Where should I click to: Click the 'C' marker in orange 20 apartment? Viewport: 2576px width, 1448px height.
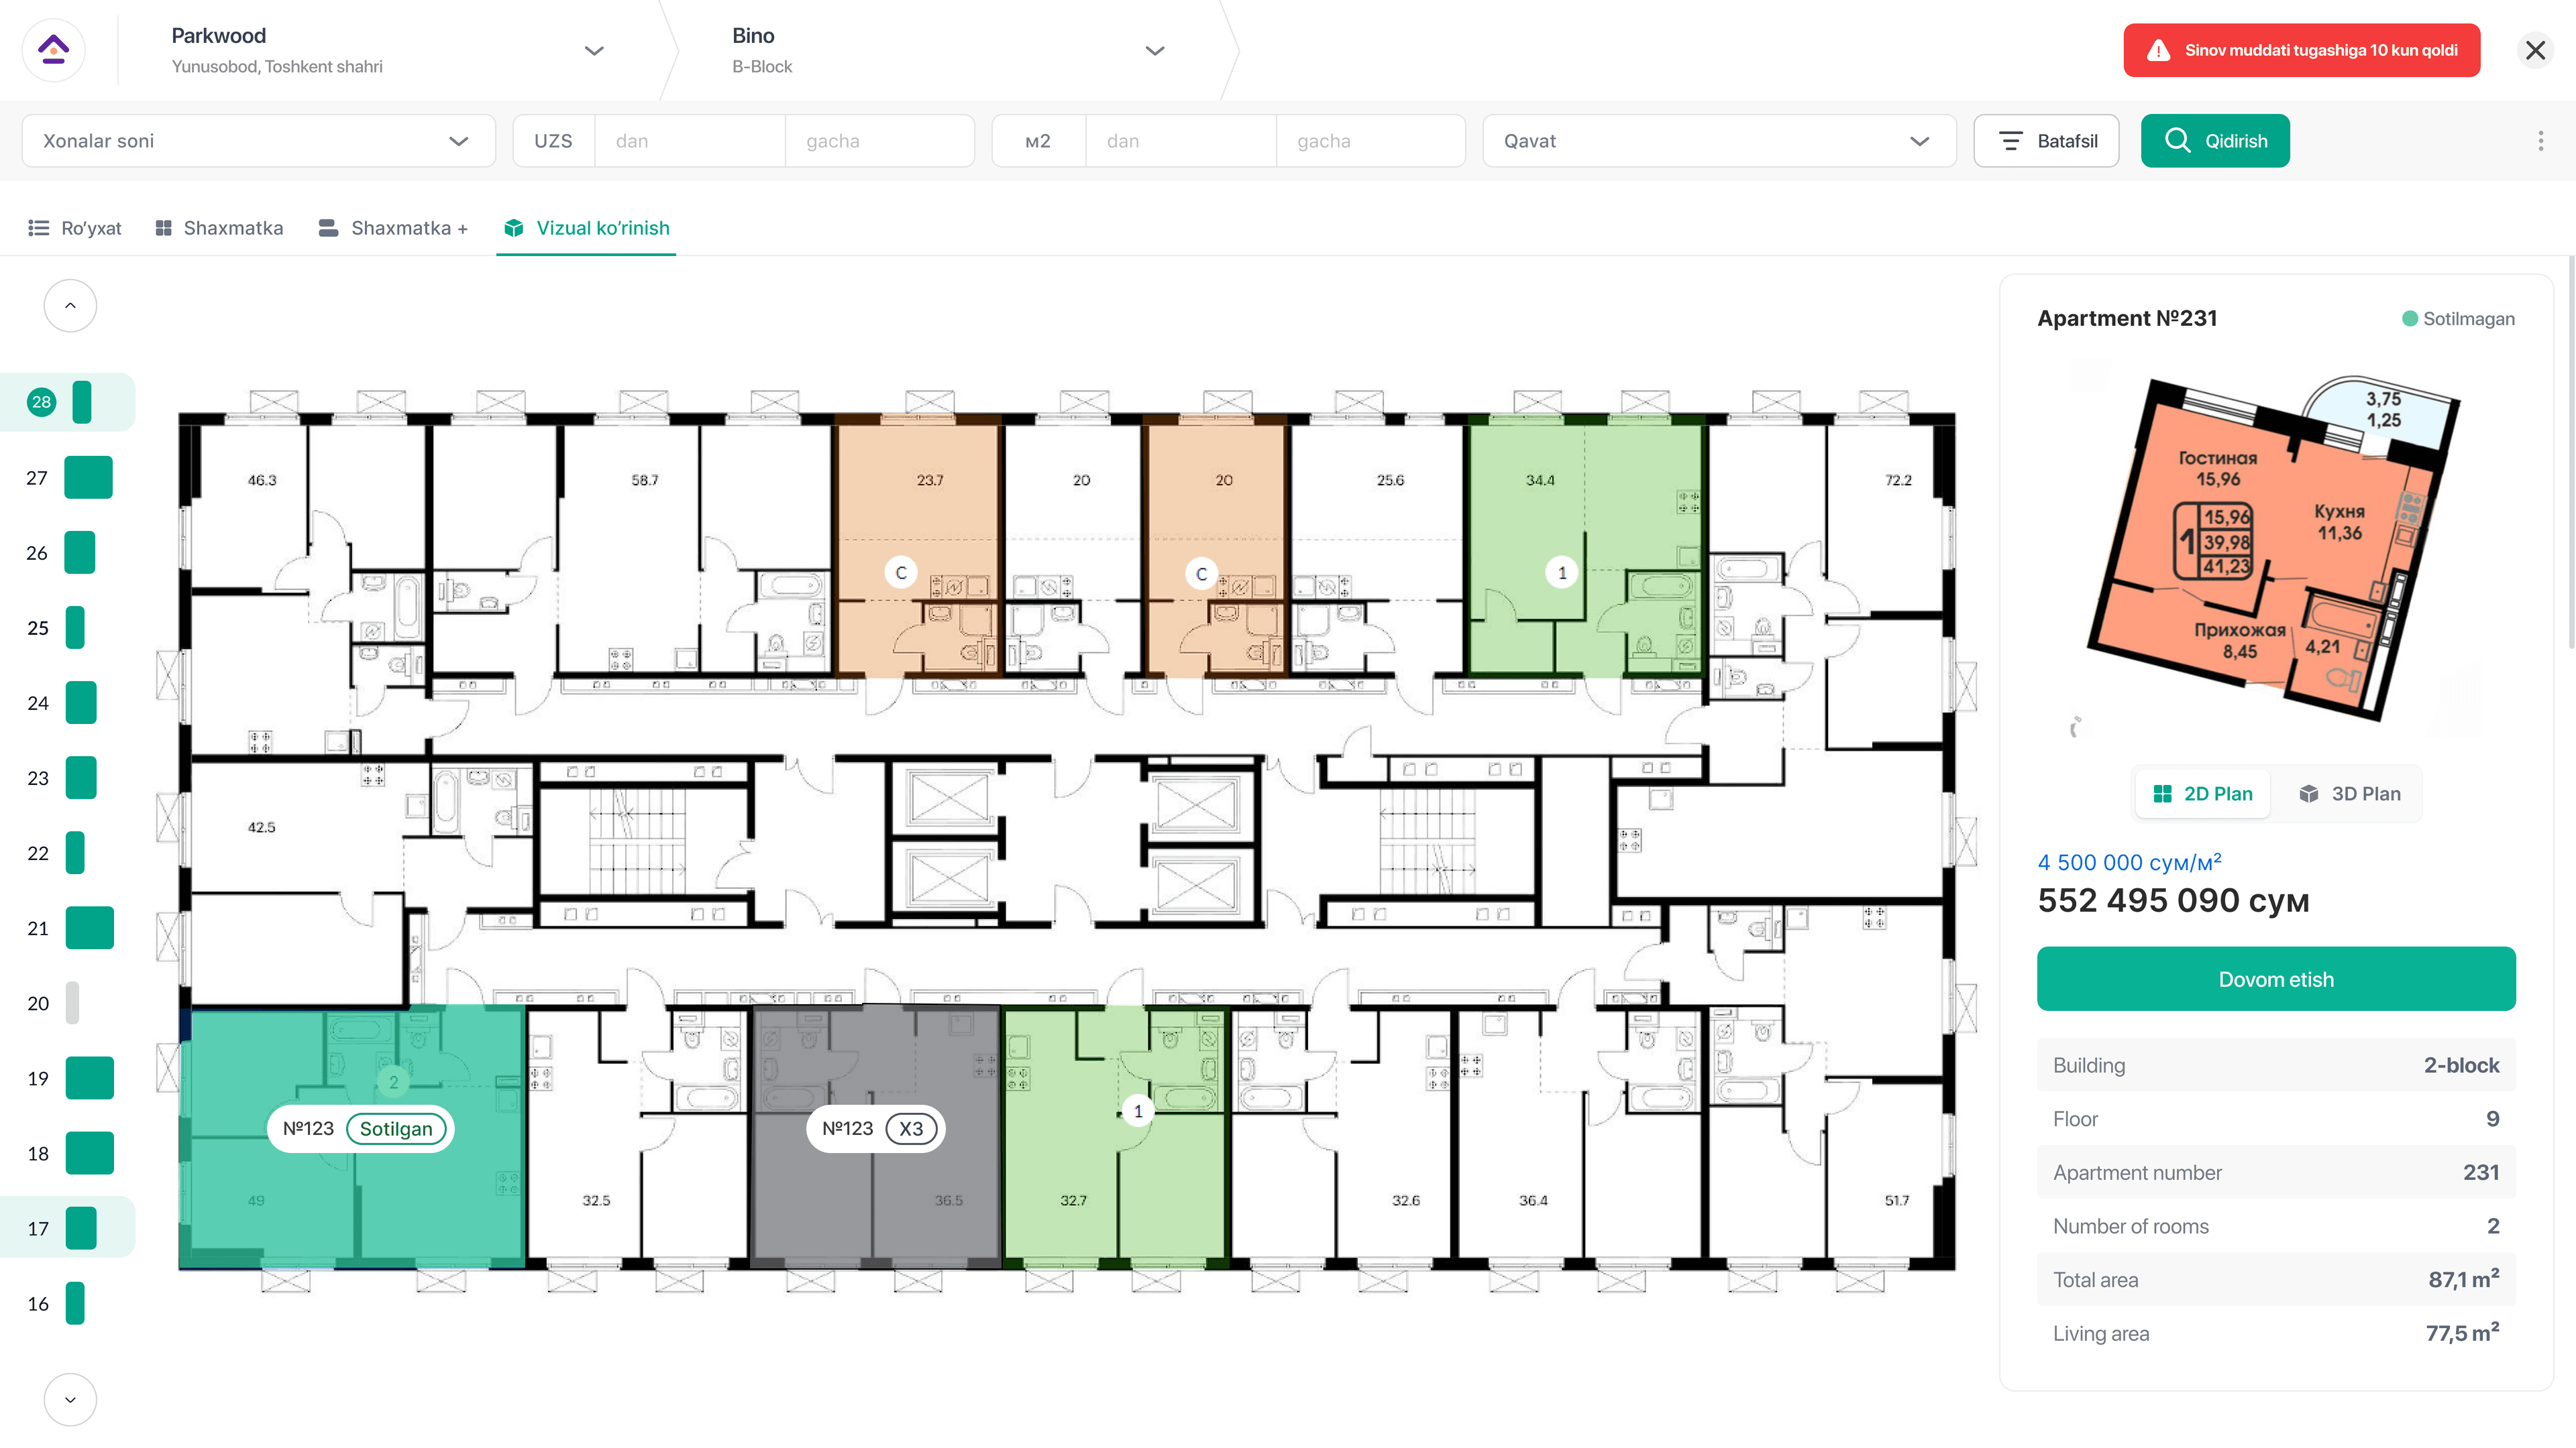point(1201,574)
